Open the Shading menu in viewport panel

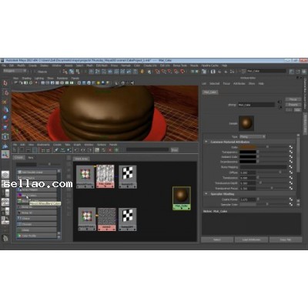coord(26,79)
